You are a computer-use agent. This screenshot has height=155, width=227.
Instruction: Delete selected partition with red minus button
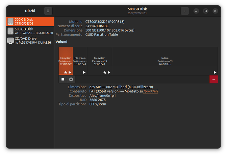pyautogui.click(x=214, y=79)
